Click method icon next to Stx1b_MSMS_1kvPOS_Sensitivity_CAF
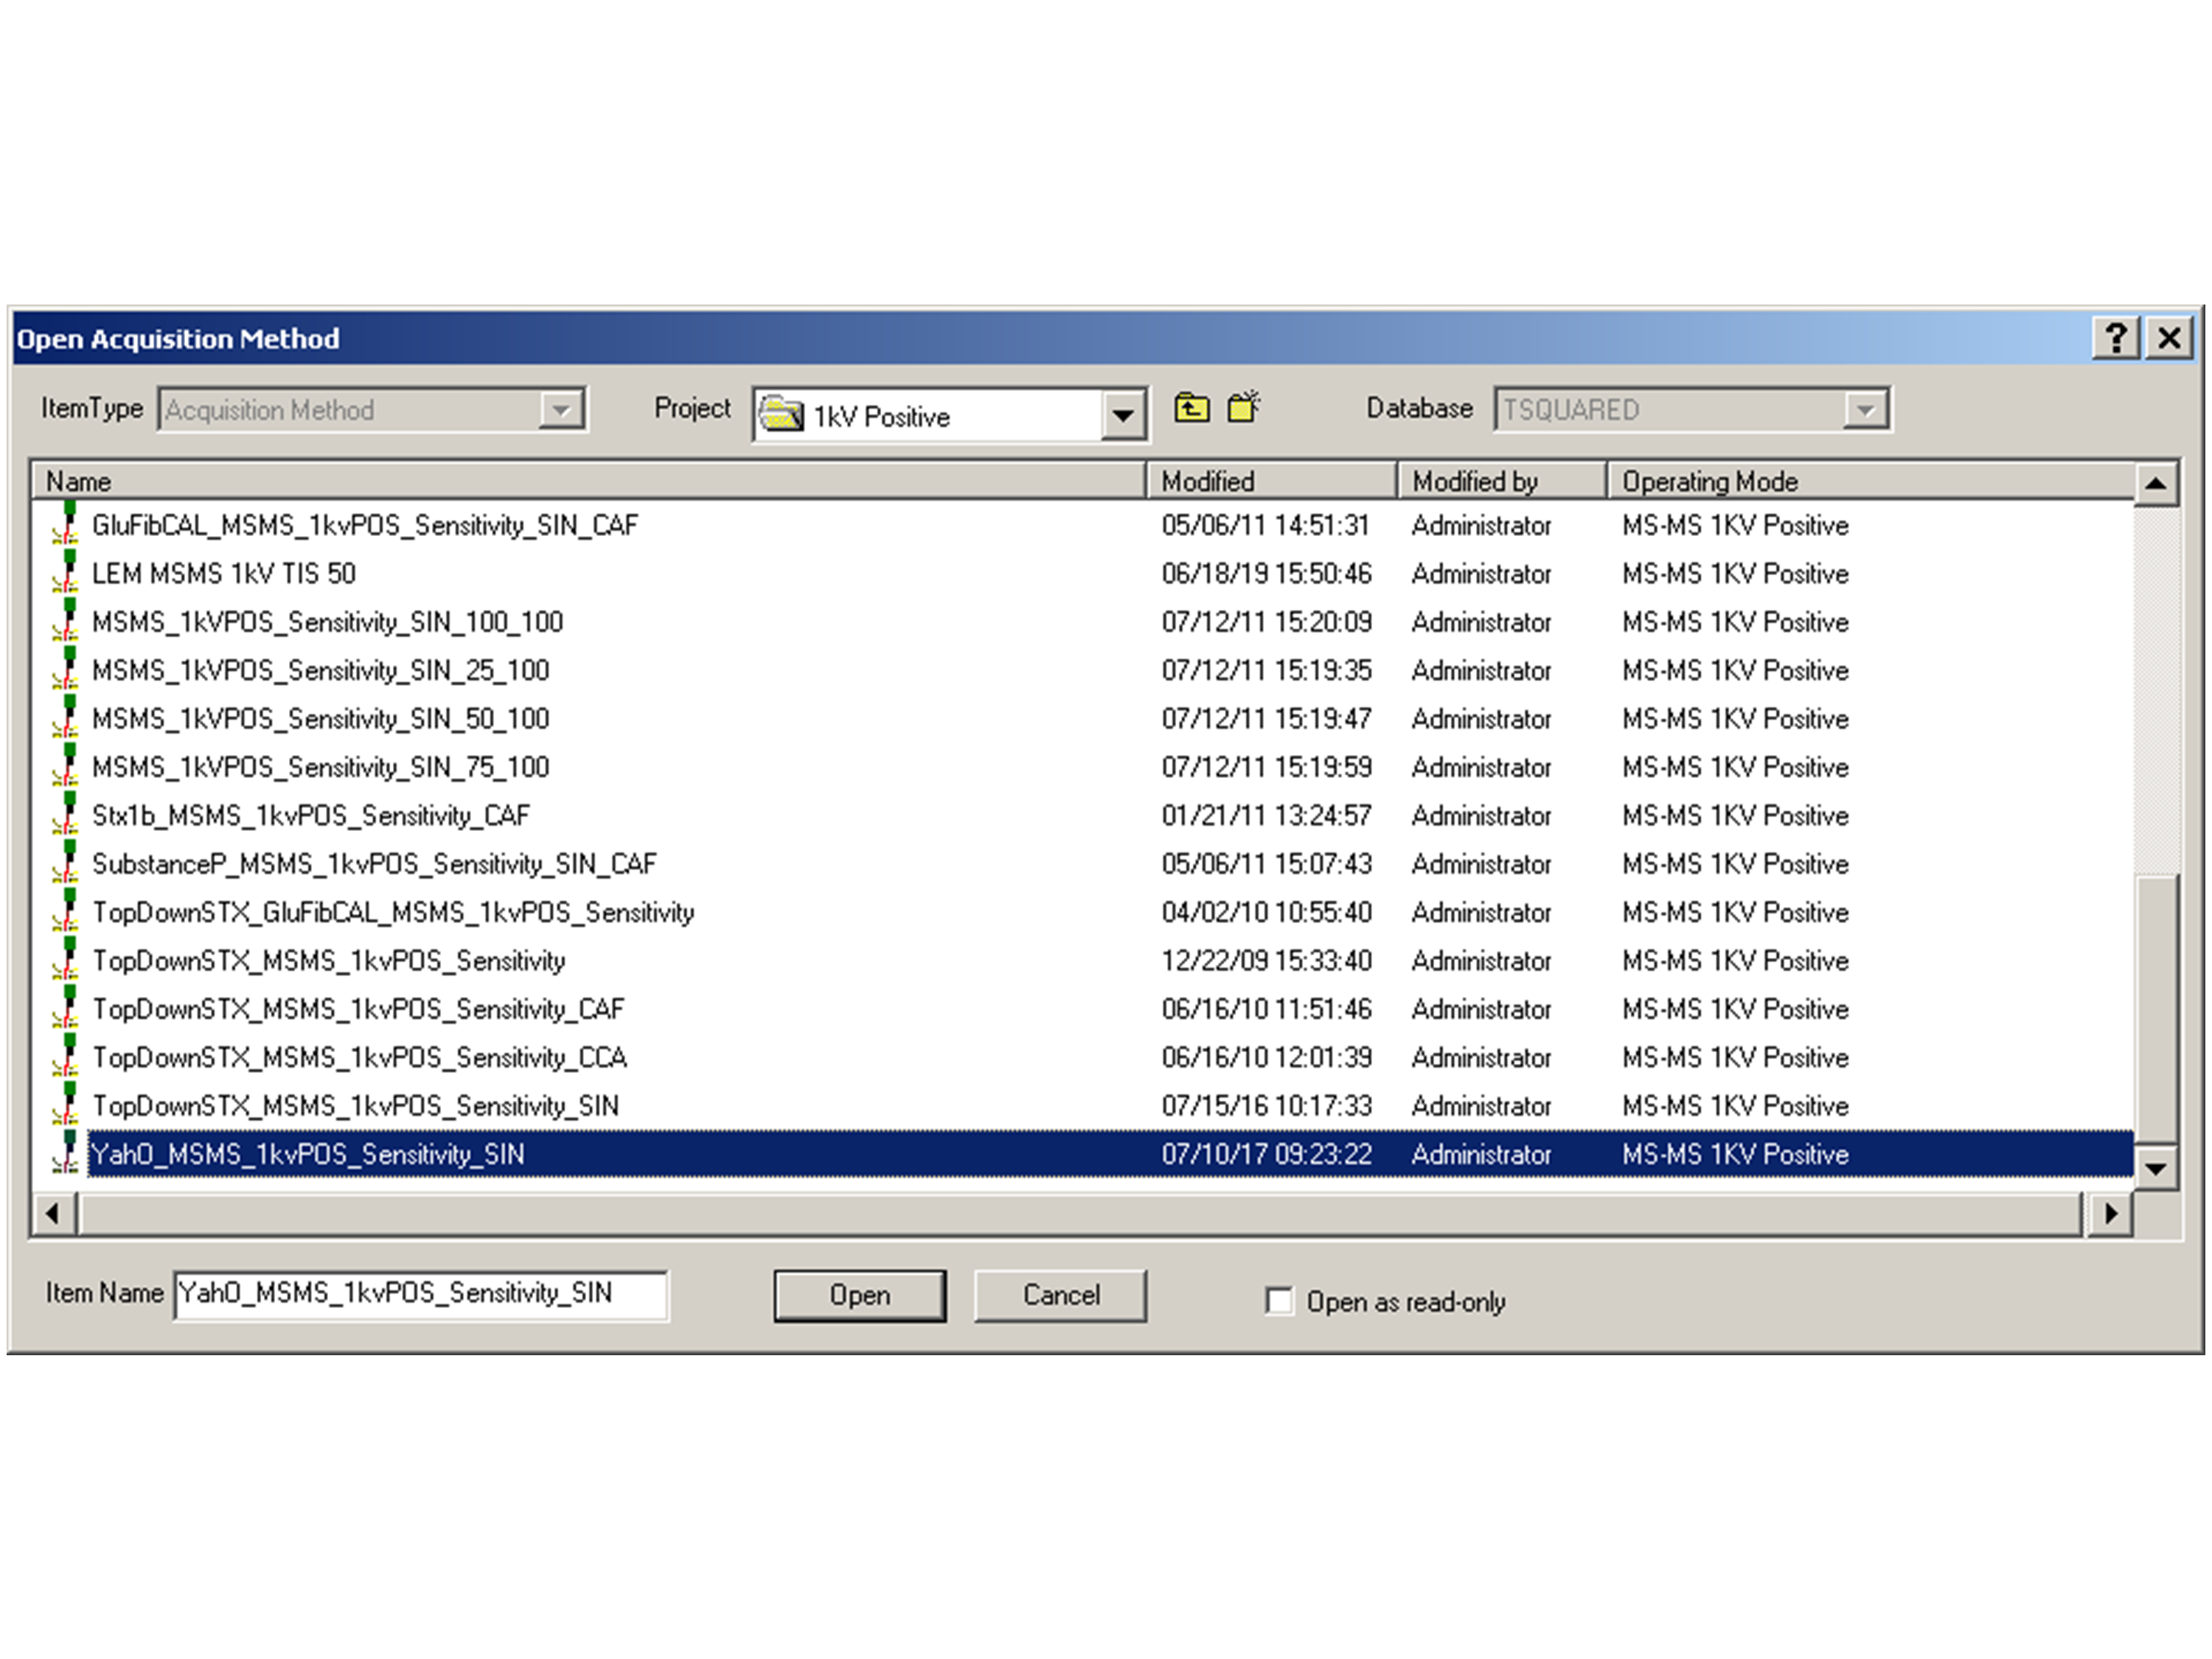The height and width of the screenshot is (1659, 2212). coord(66,815)
